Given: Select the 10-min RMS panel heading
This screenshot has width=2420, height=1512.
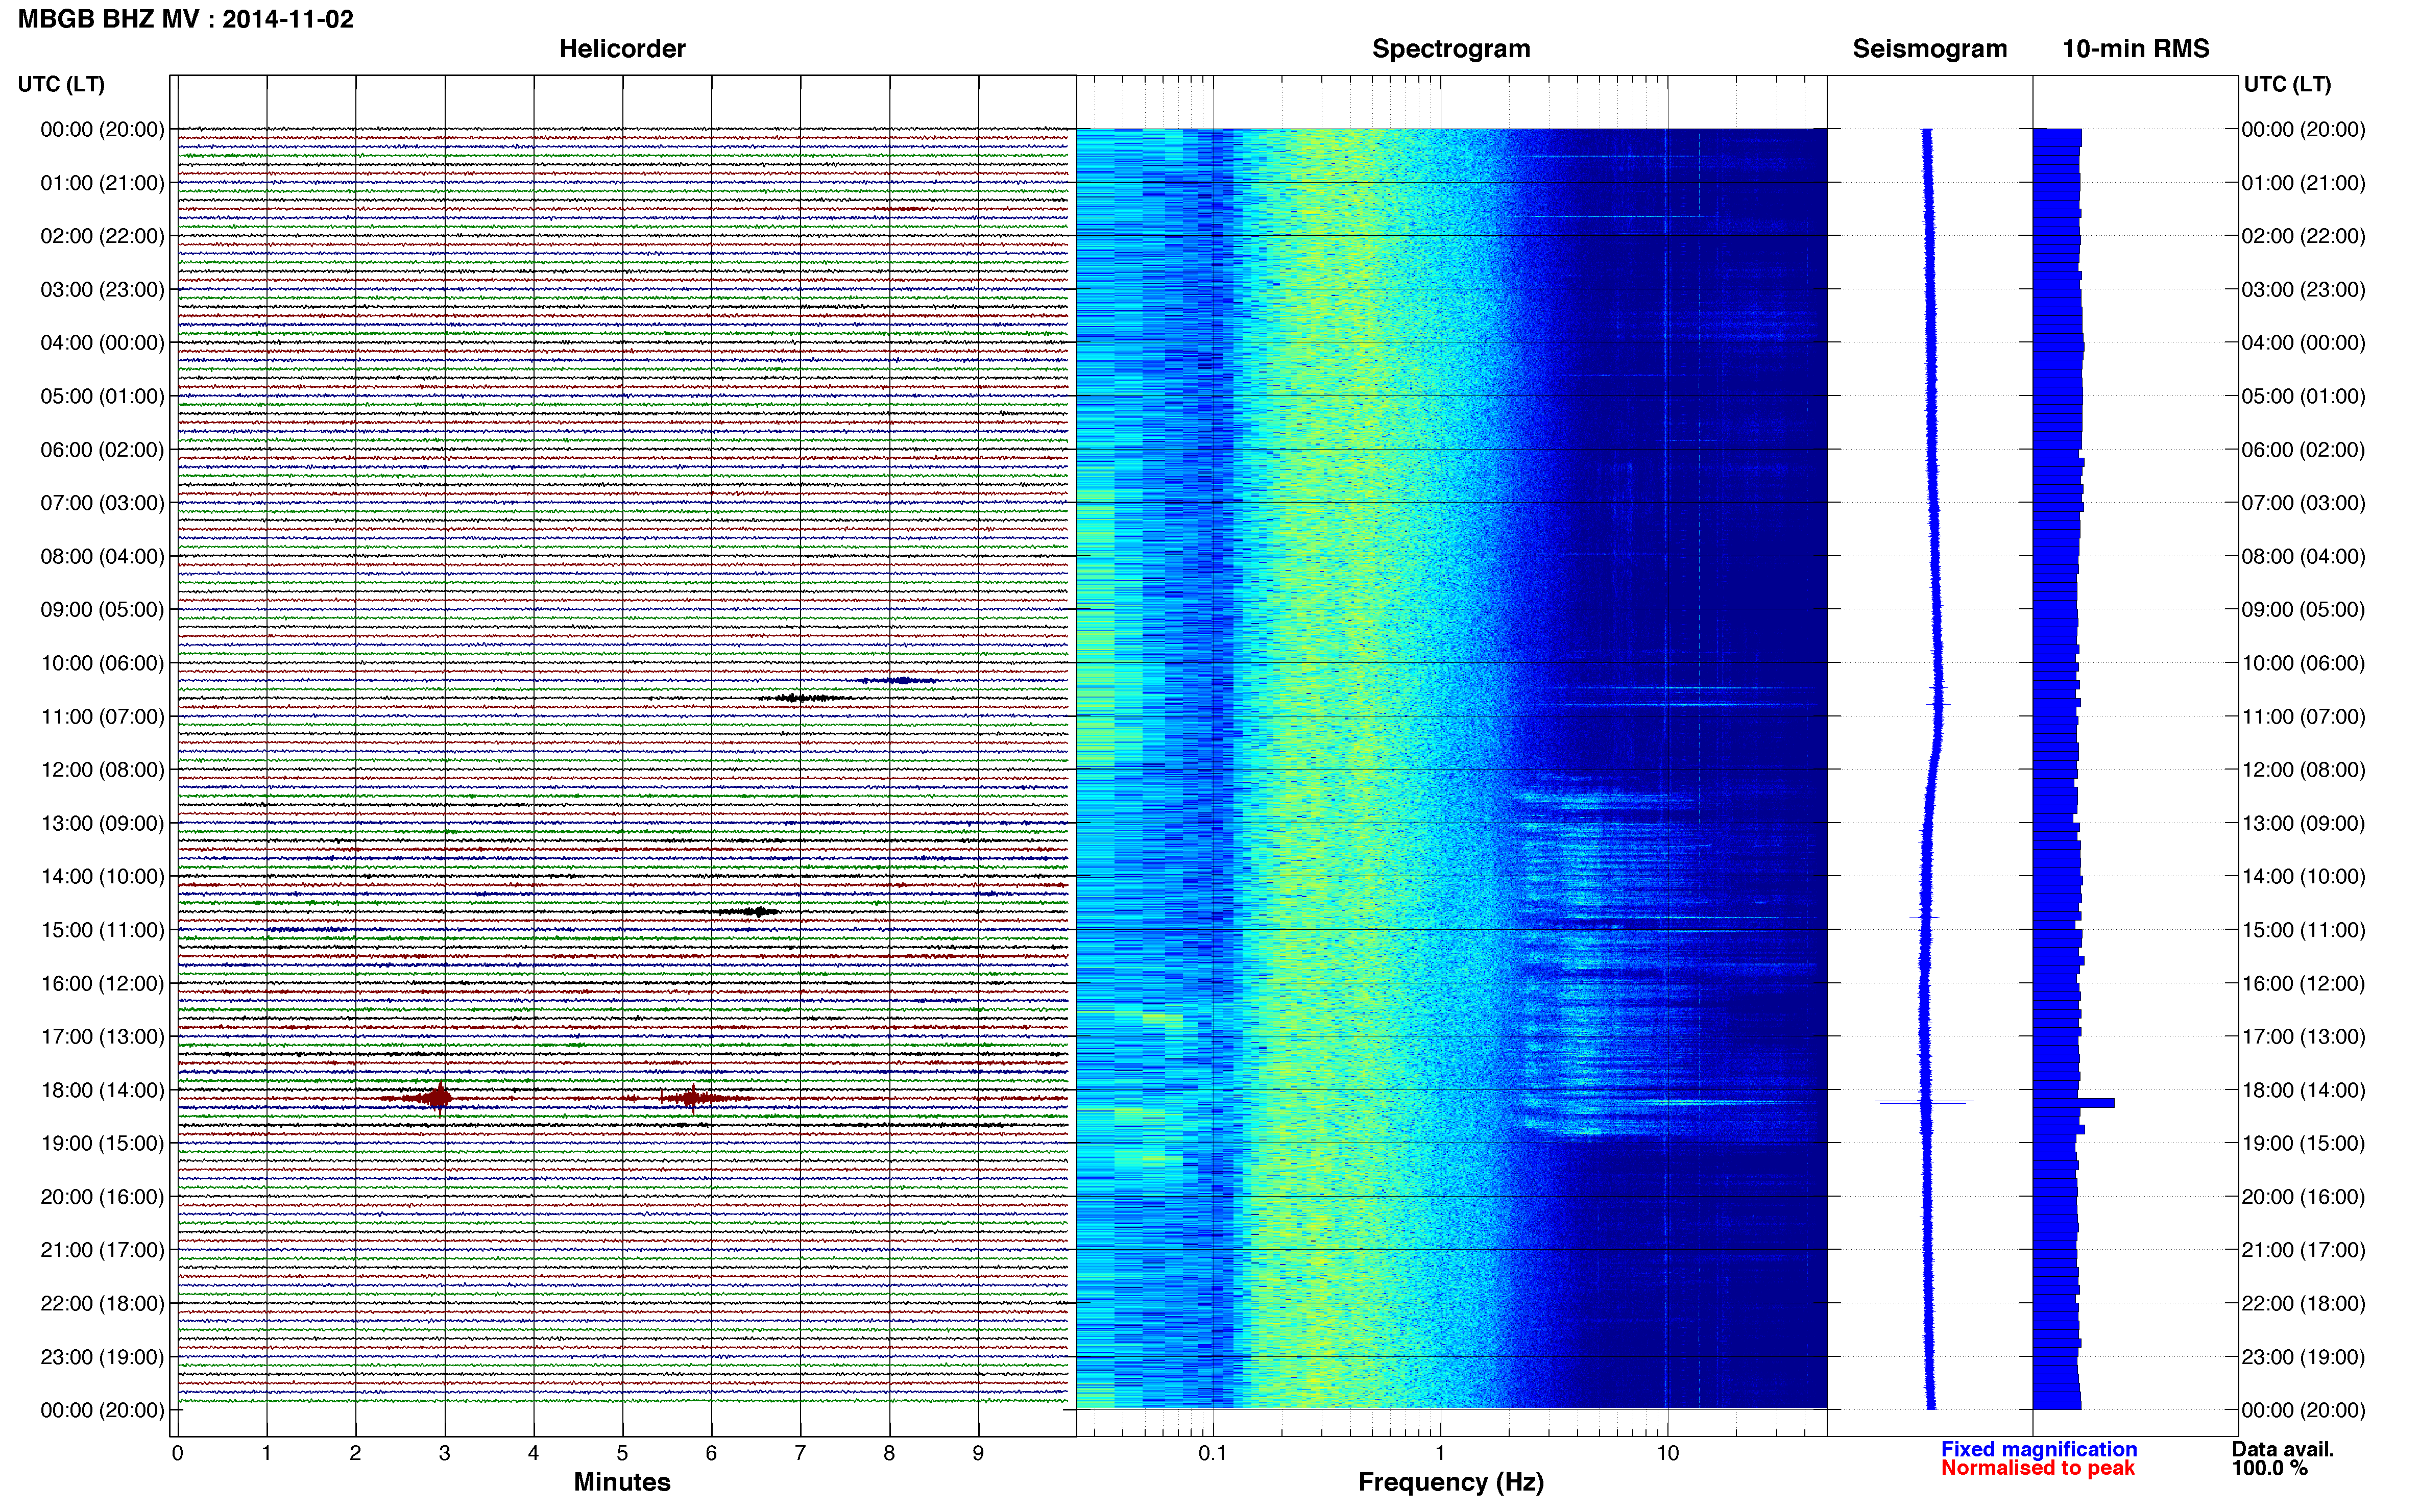Looking at the screenshot, I should (2136, 49).
